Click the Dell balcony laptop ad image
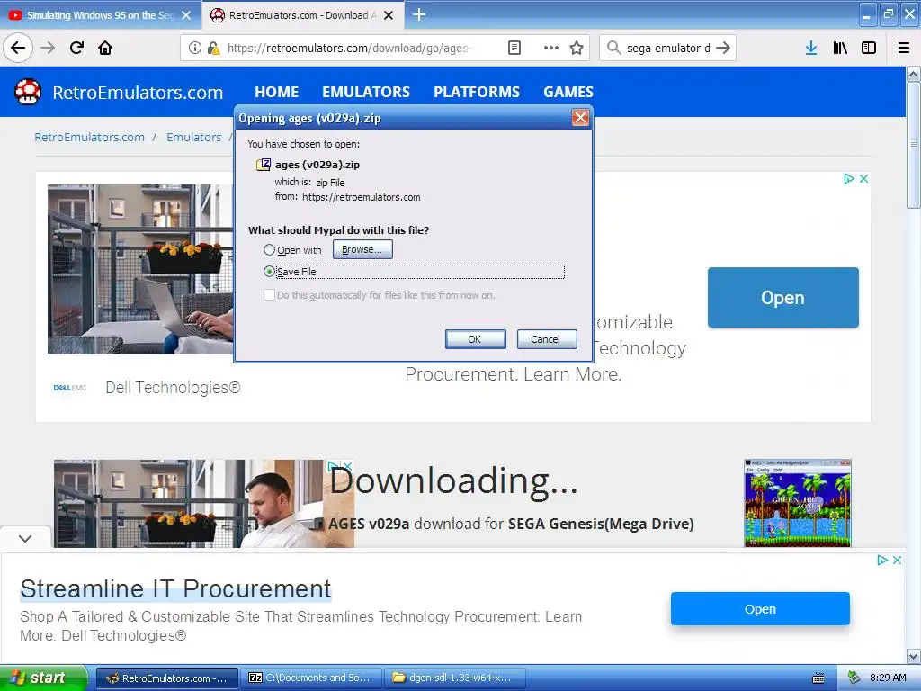 coord(141,269)
